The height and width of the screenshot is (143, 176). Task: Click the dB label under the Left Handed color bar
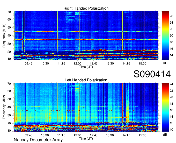tap(165, 134)
